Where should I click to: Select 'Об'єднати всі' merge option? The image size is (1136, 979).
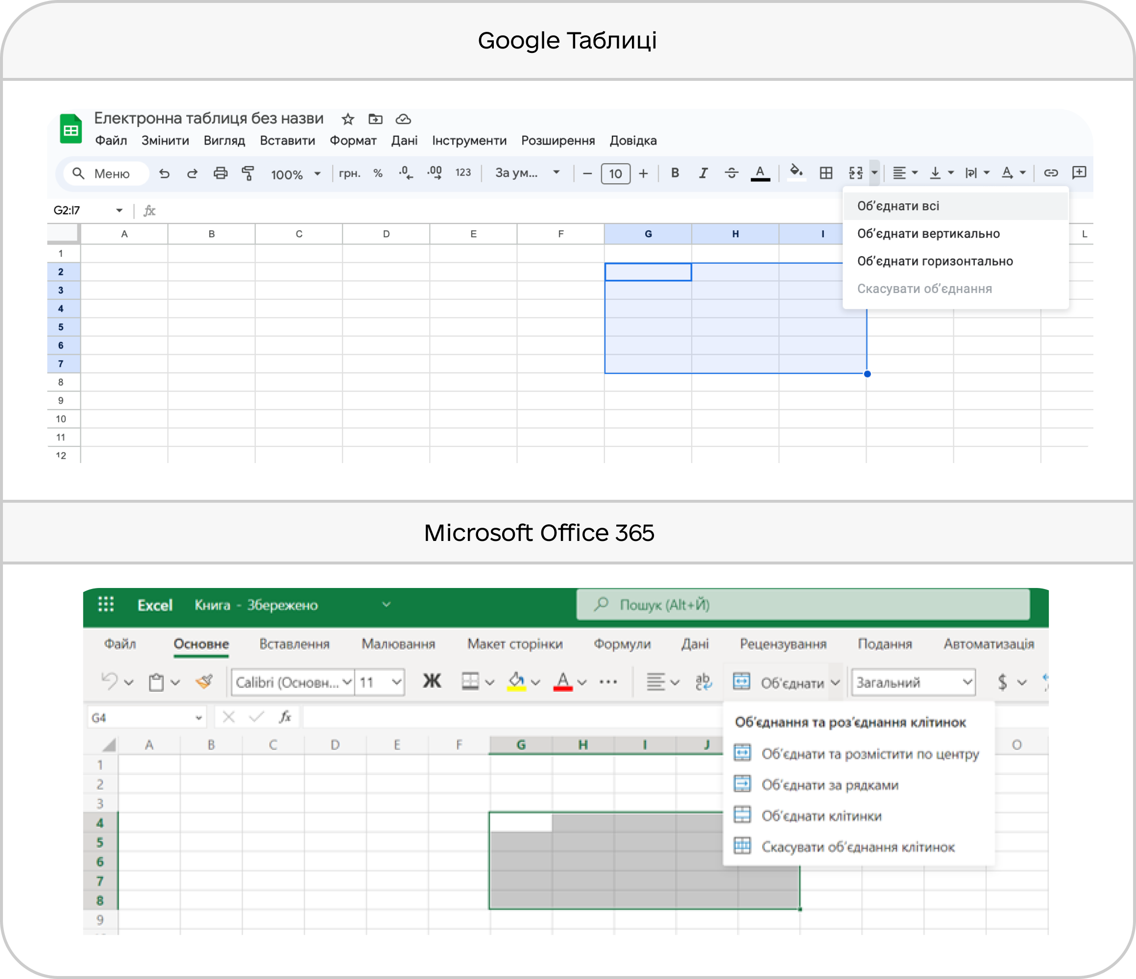click(x=956, y=206)
